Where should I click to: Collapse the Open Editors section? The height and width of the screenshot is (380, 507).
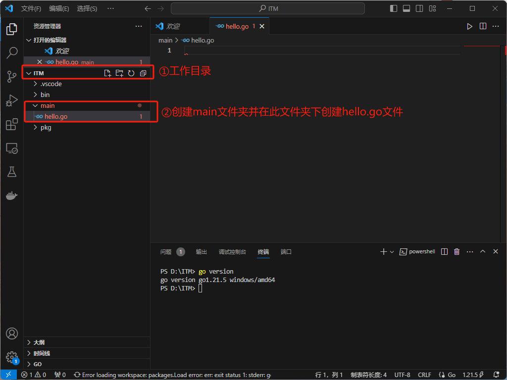29,40
